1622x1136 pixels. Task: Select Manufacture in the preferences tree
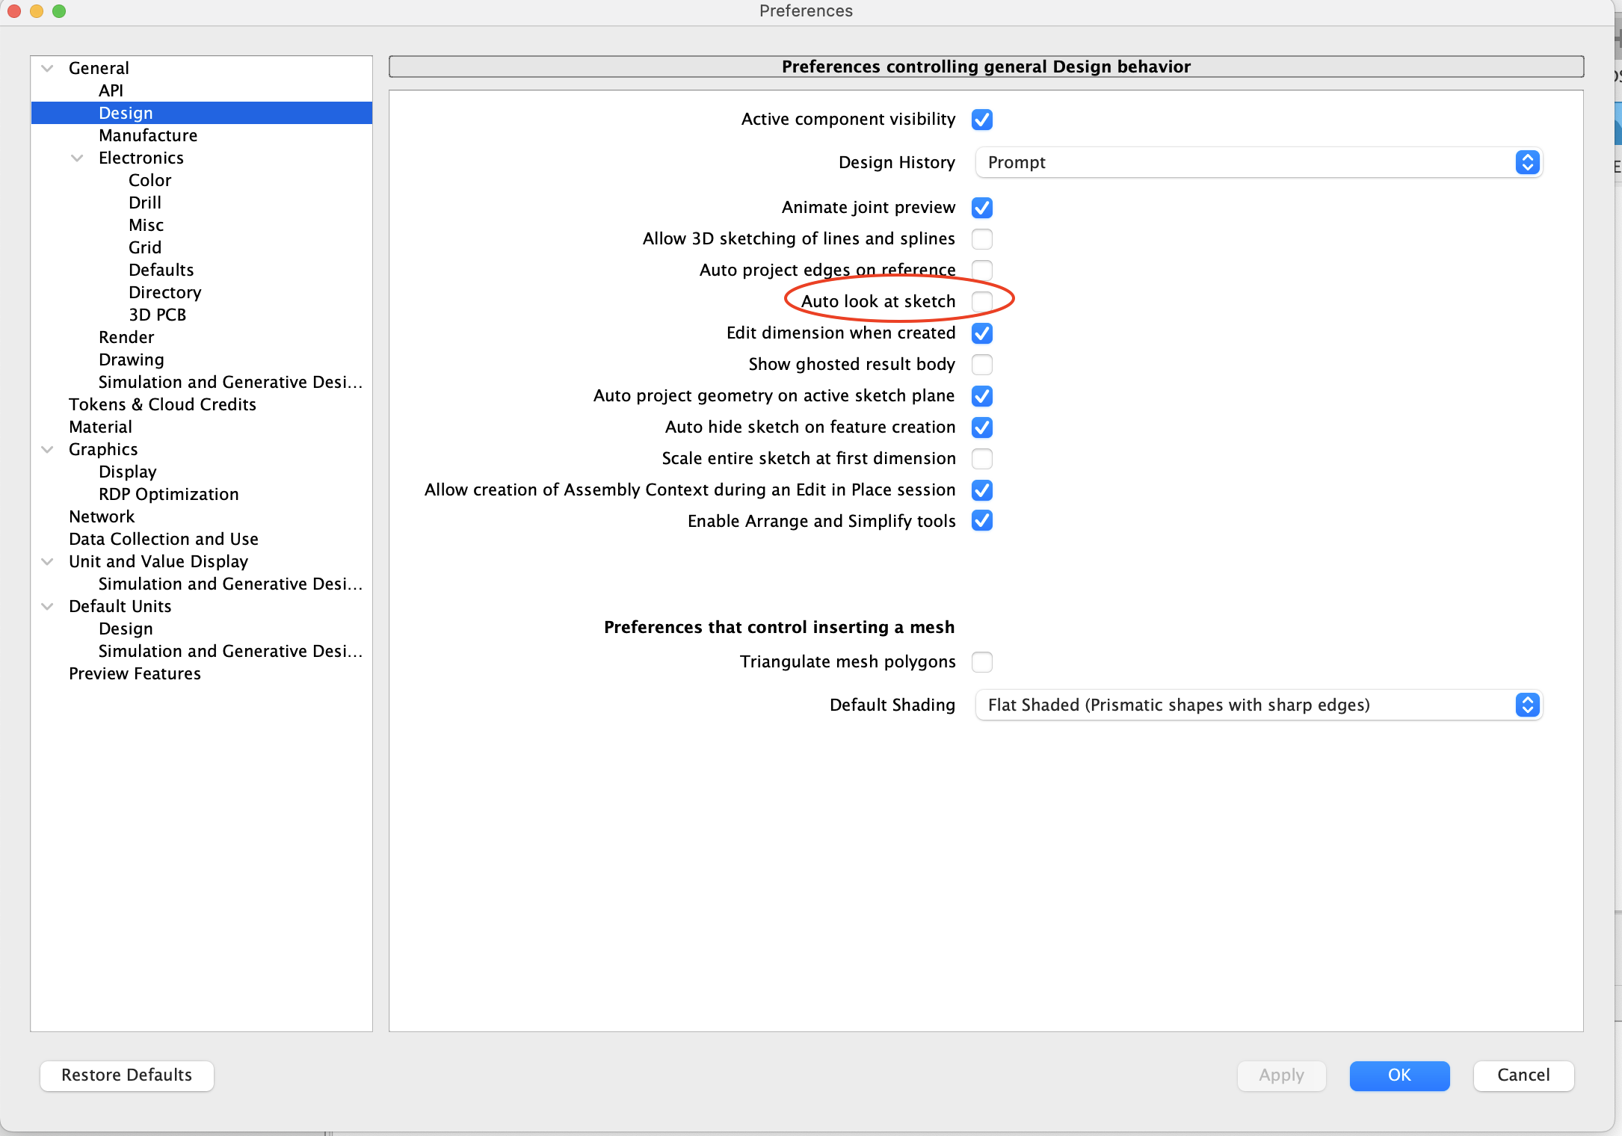[148, 136]
